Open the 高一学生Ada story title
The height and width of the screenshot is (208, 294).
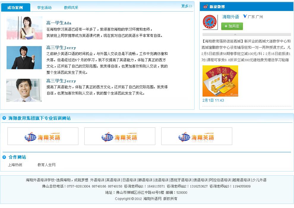[59, 23]
